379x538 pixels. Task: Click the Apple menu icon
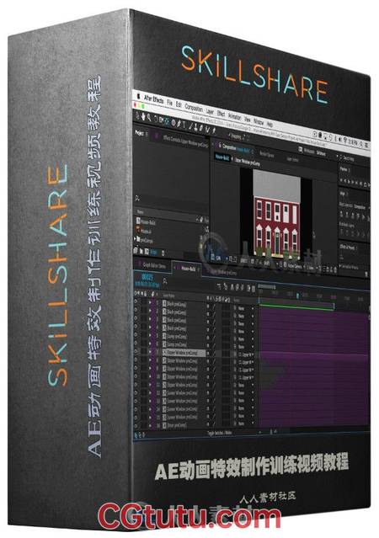139,97
